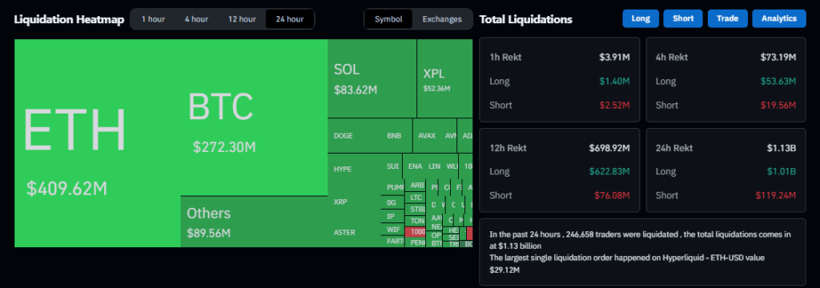Switch heatmap to 4 hour view
The height and width of the screenshot is (288, 820).
pos(196,19)
